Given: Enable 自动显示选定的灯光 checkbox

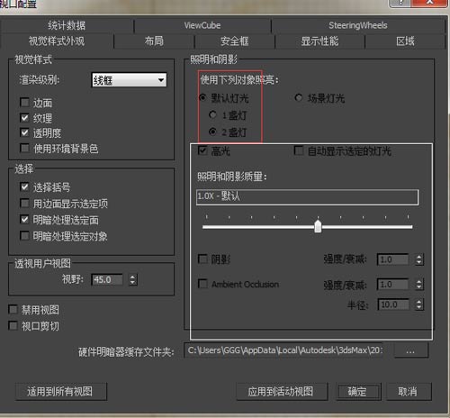Looking at the screenshot, I should [x=299, y=150].
